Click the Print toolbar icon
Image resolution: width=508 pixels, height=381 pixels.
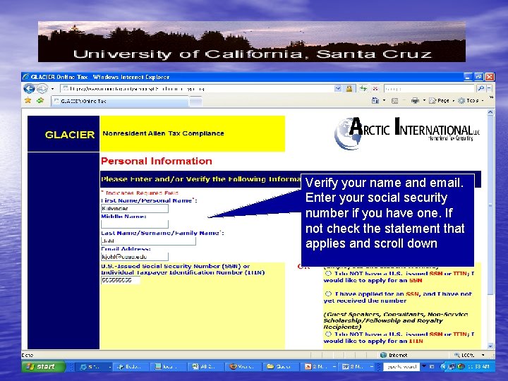pos(415,101)
